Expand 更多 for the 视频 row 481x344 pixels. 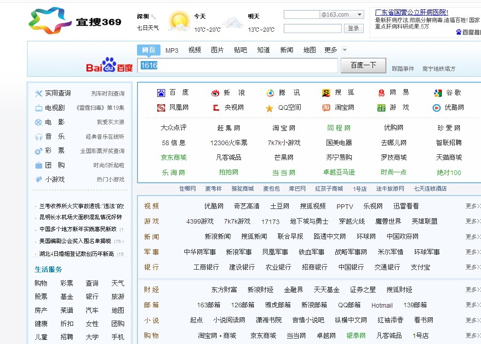[x=472, y=206]
